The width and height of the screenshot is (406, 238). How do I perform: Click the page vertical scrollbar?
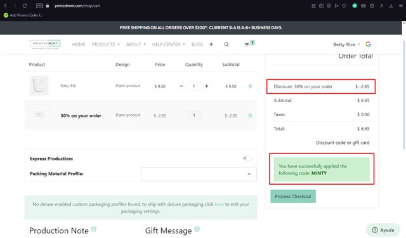point(403,95)
